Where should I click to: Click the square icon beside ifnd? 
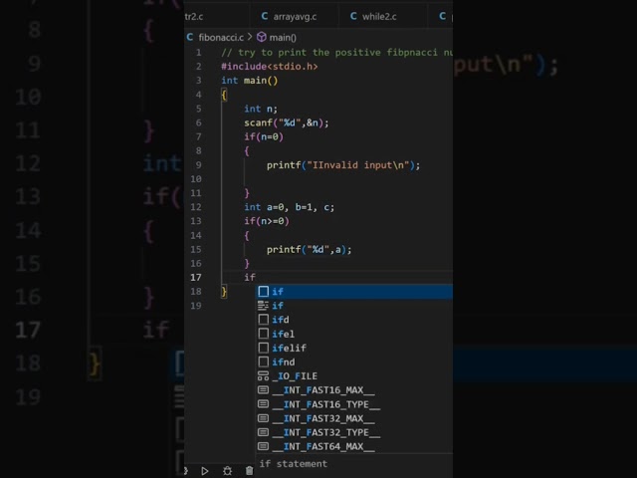[263, 361]
